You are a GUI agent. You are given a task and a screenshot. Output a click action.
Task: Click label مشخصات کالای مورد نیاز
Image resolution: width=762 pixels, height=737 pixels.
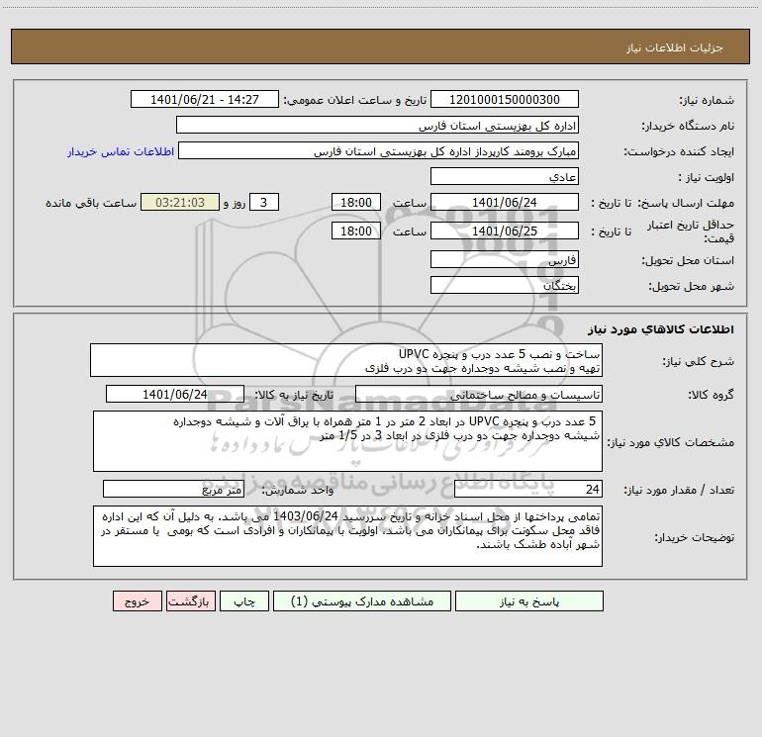pyautogui.click(x=672, y=442)
